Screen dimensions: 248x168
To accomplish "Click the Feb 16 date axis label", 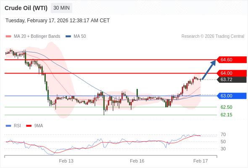I will (x=137, y=161).
